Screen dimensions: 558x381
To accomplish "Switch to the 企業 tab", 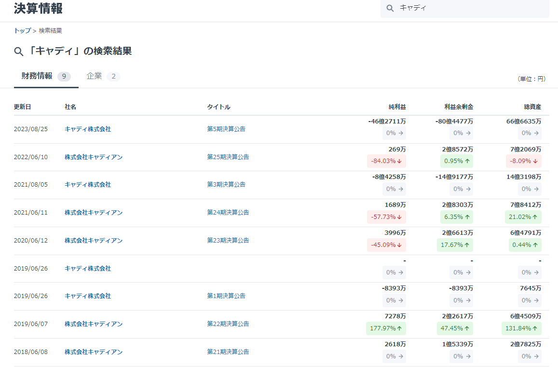I will pyautogui.click(x=95, y=76).
